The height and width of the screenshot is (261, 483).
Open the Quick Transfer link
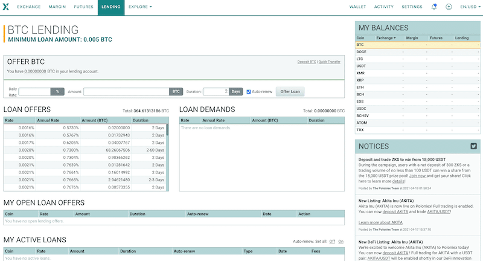(x=329, y=62)
